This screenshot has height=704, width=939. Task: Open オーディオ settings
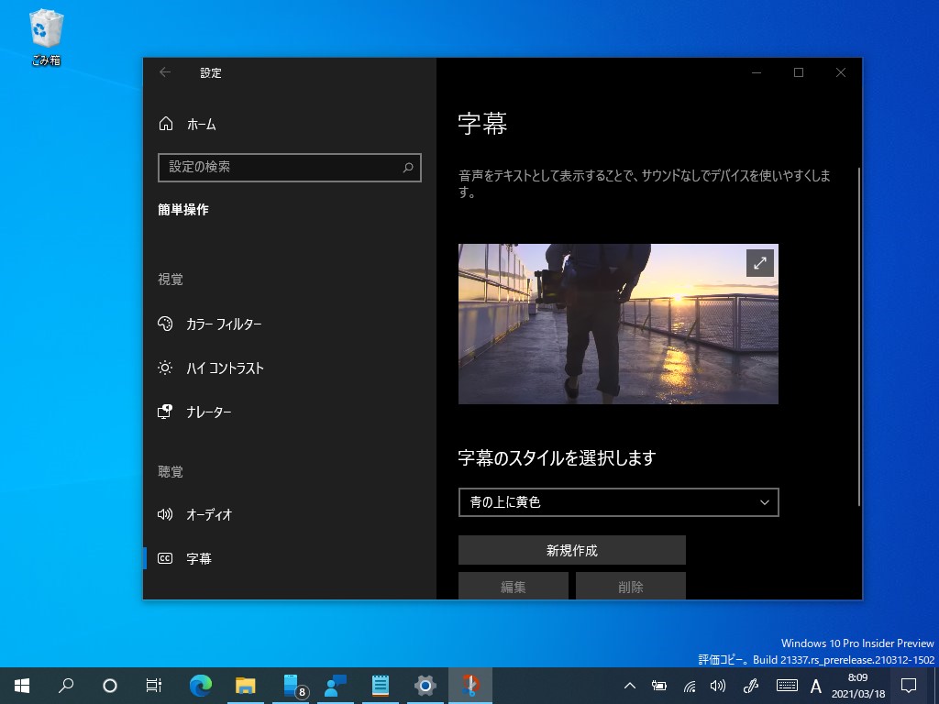click(x=165, y=514)
